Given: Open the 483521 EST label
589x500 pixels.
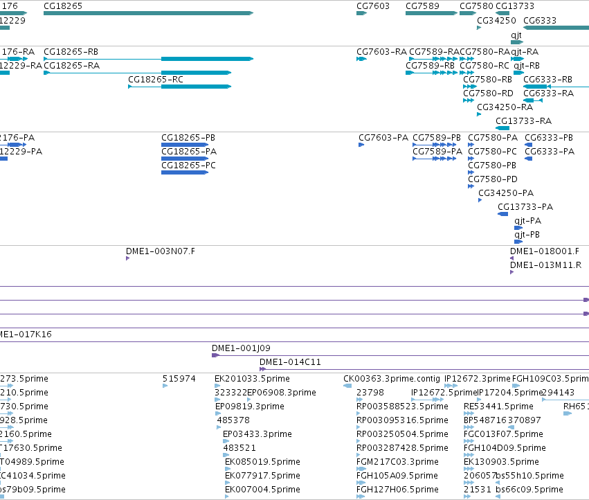Looking at the screenshot, I should [x=239, y=448].
